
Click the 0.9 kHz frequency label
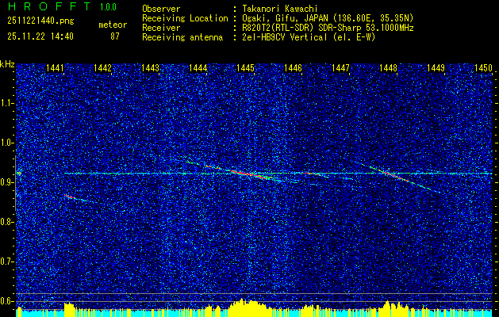pyautogui.click(x=6, y=182)
